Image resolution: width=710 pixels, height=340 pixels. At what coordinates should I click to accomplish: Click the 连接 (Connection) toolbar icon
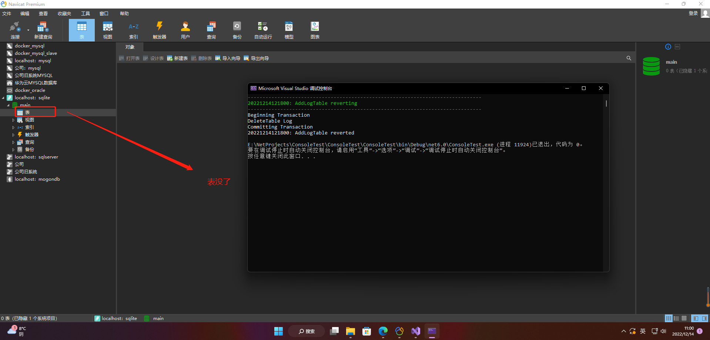pyautogui.click(x=15, y=30)
